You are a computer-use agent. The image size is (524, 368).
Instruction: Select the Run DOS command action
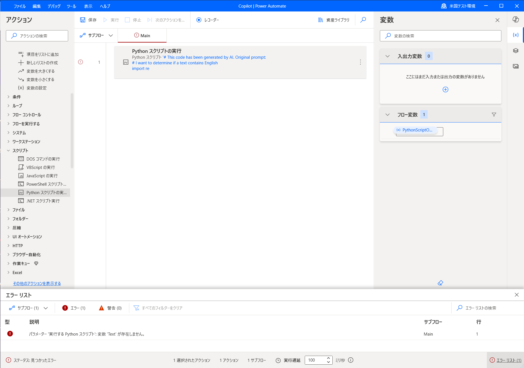point(42,159)
